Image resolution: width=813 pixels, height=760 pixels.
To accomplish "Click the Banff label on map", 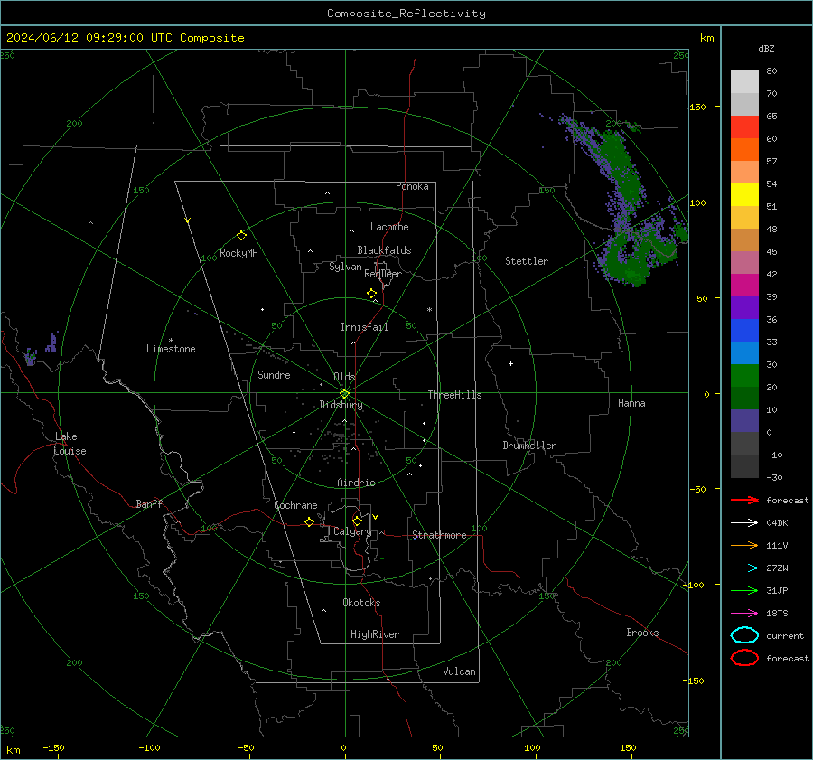I will pos(149,503).
